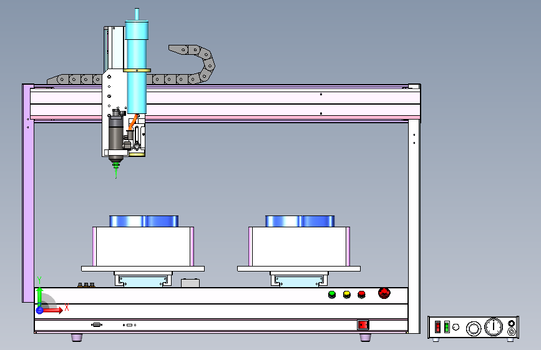Image resolution: width=541 pixels, height=350 pixels.
Task: Select the yellow push button on the base
Action: pyautogui.click(x=347, y=295)
